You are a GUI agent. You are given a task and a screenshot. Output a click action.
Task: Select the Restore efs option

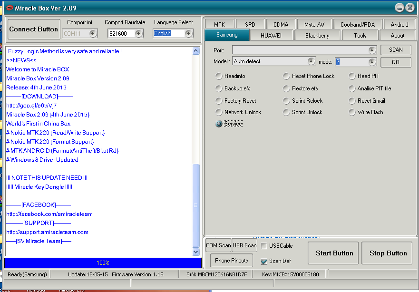[286, 88]
